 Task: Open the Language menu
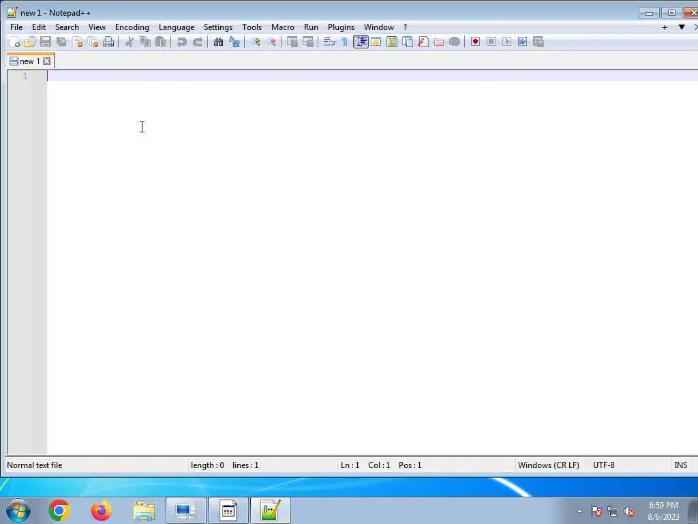tap(177, 27)
